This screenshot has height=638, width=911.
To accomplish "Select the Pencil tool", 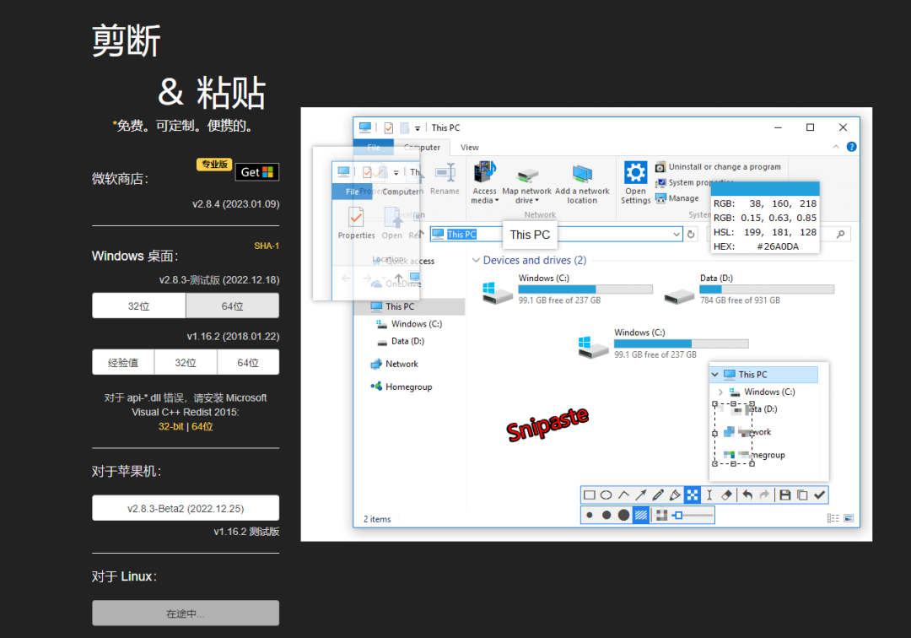I will coord(658,495).
